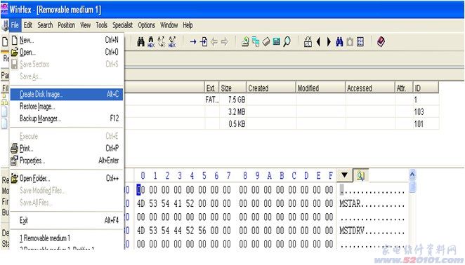Choose Exit from the File menu
This screenshot has width=465, height=265.
pos(67,220)
